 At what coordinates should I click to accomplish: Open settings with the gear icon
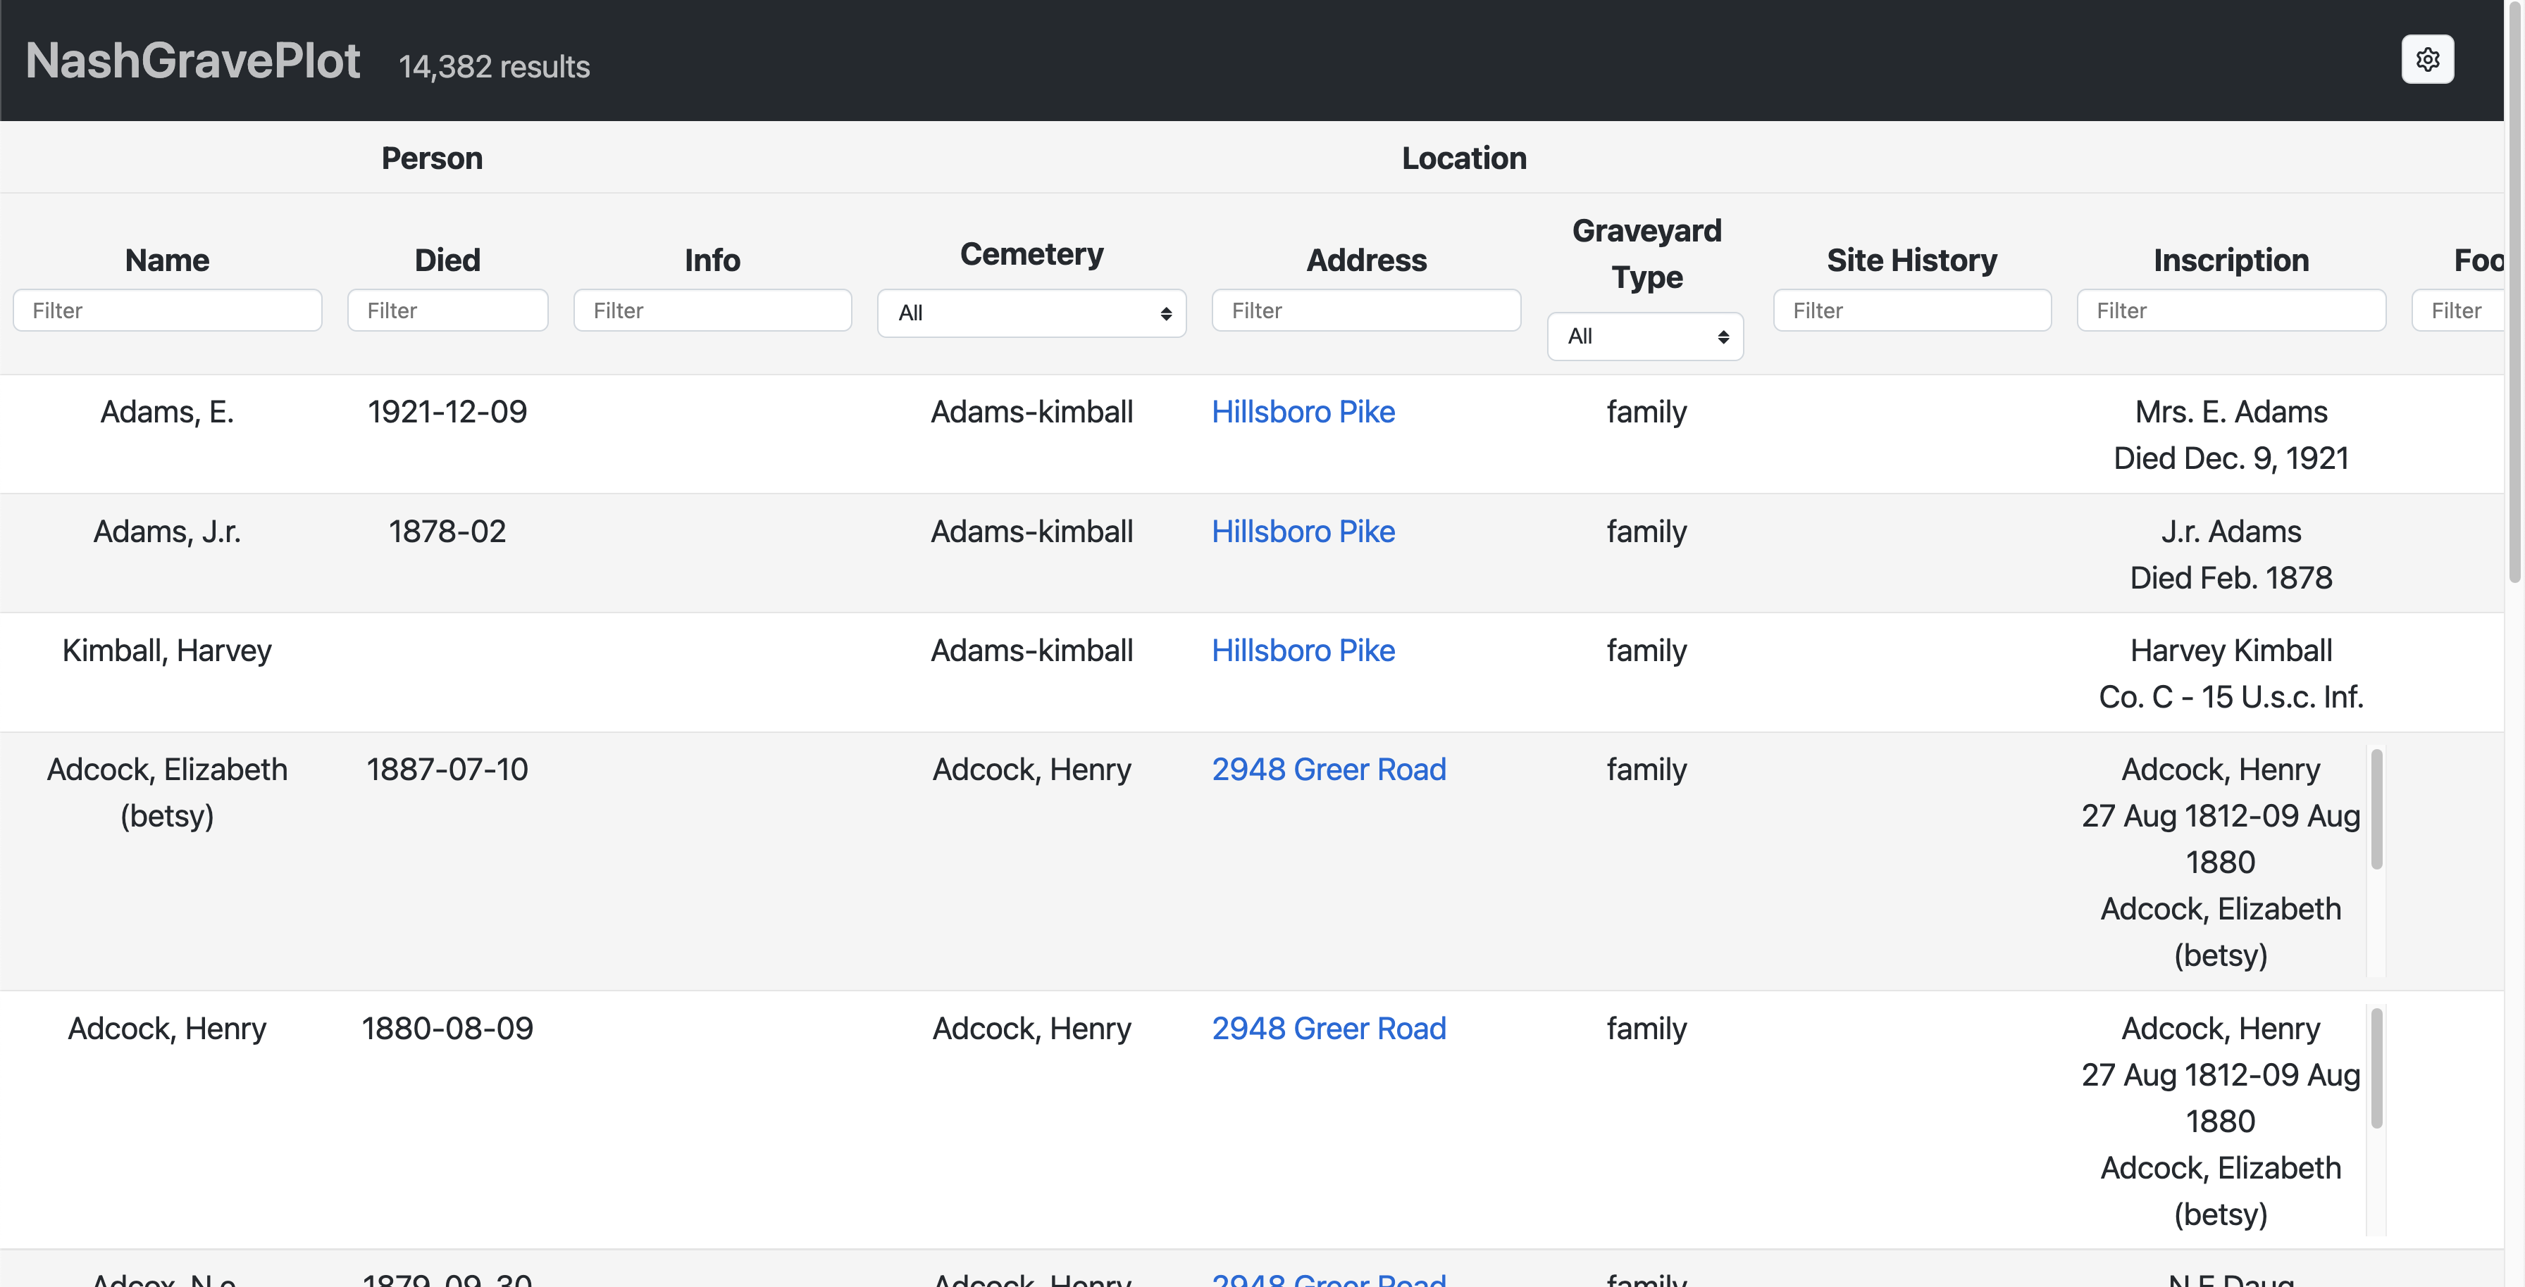(x=2427, y=60)
